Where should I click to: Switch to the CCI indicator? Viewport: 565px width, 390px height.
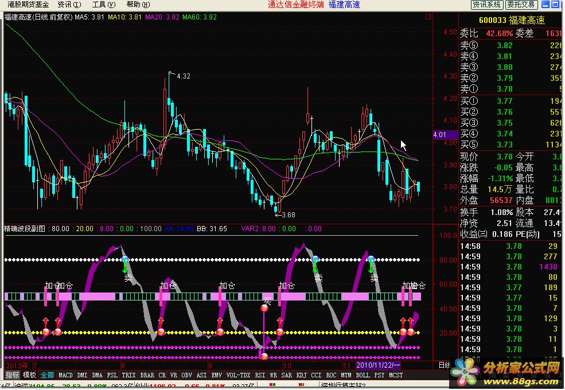pos(317,375)
